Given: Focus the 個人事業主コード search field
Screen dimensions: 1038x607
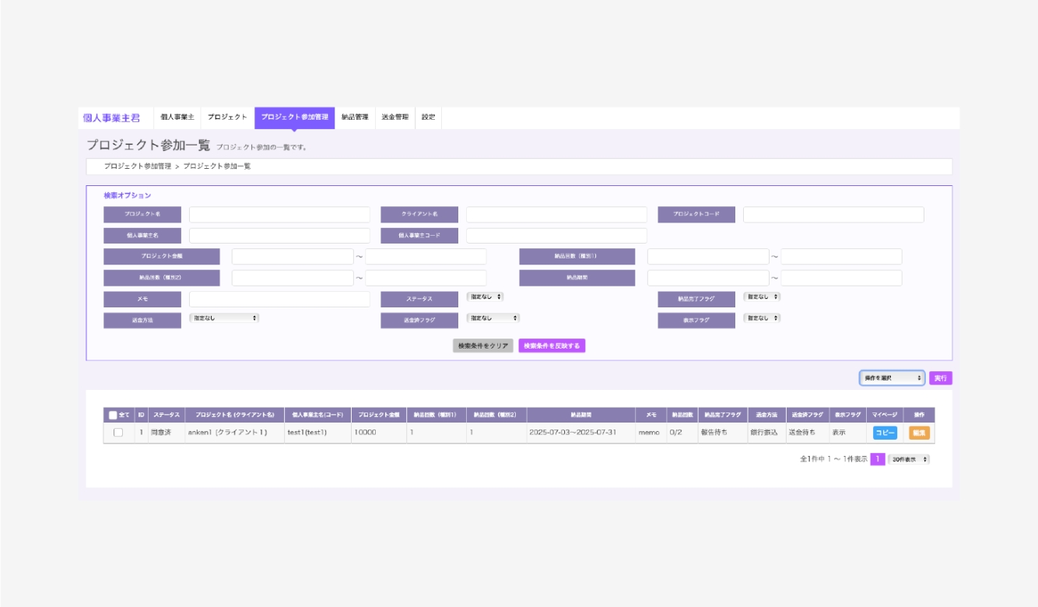Looking at the screenshot, I should [556, 236].
